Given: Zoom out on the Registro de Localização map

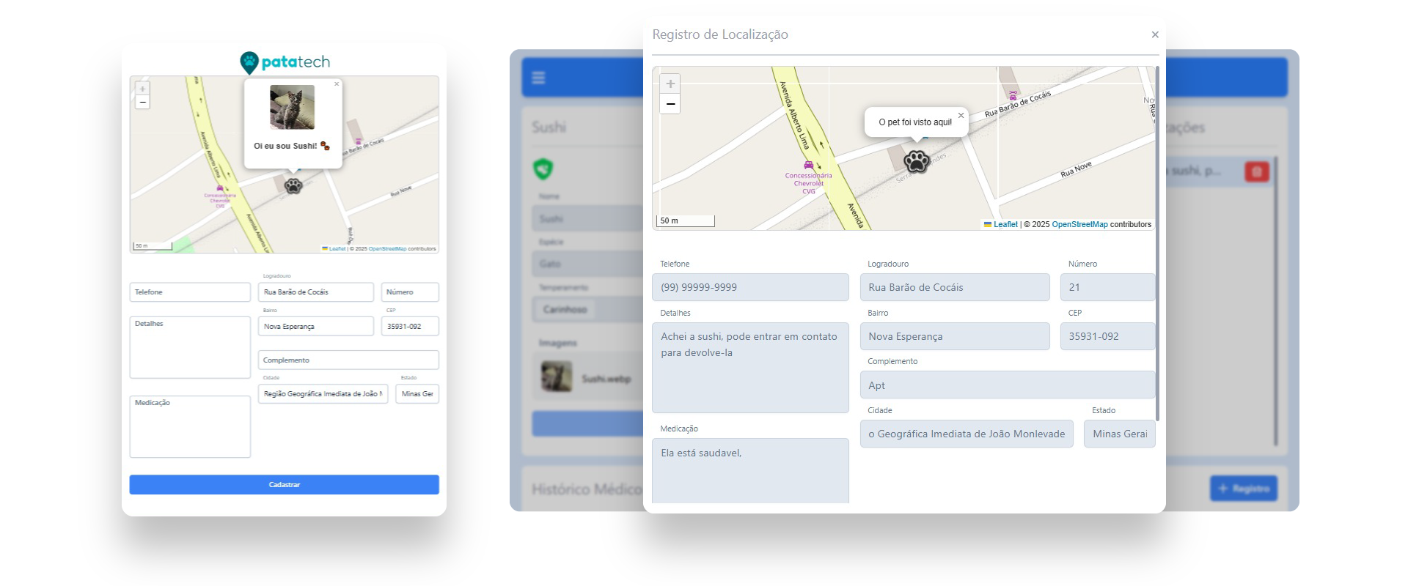Looking at the screenshot, I should point(670,104).
